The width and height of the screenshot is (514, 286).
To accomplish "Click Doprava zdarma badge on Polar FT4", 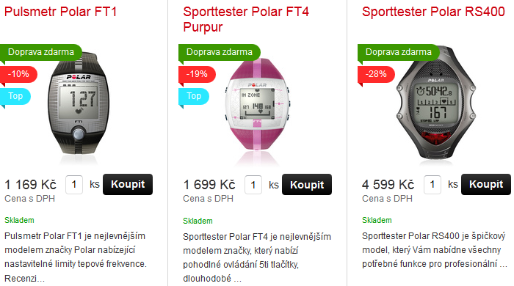I will click(220, 52).
